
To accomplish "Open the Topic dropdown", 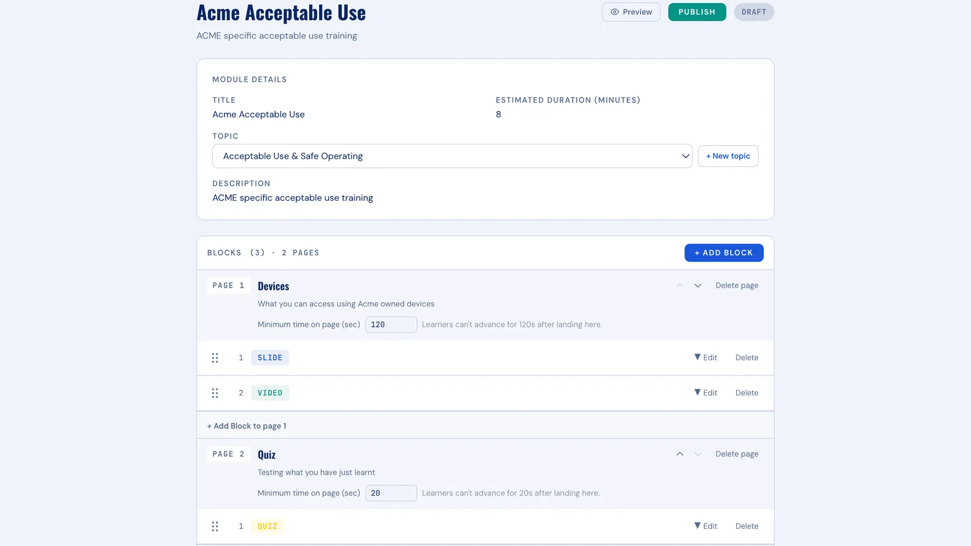I will [452, 156].
